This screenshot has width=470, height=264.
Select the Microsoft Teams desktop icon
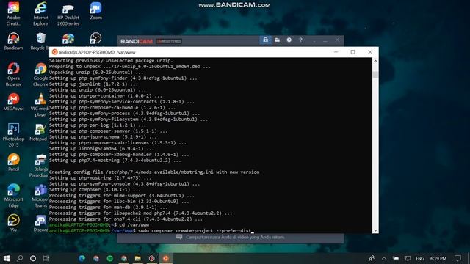pos(40,196)
